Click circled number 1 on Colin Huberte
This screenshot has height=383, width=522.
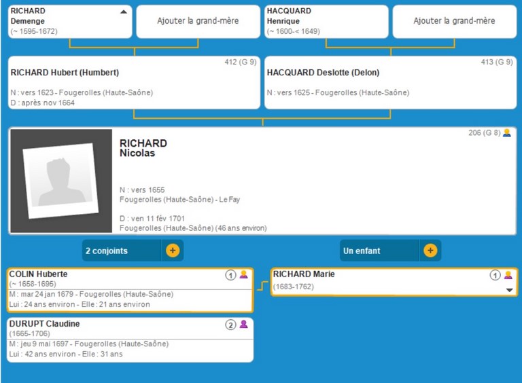[230, 275]
